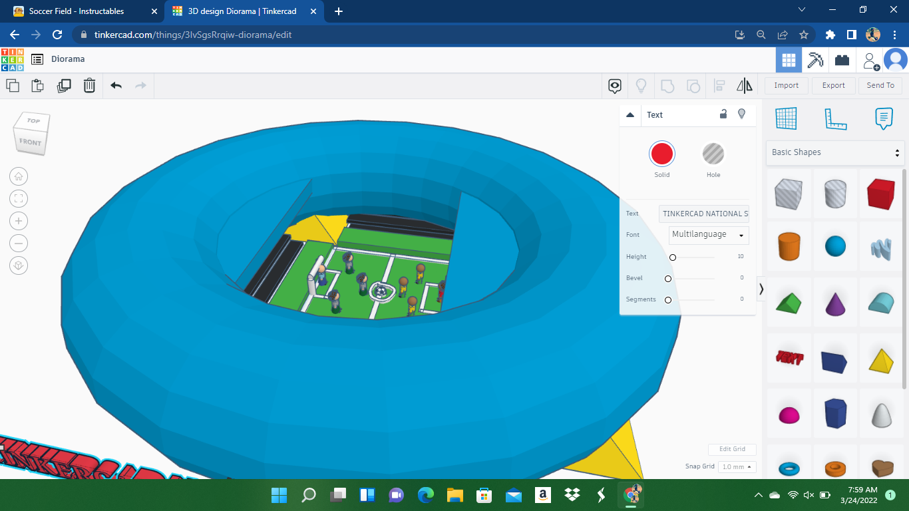Screen dimensions: 909x511
Task: Collapse the Text inspector panel
Action: point(630,115)
